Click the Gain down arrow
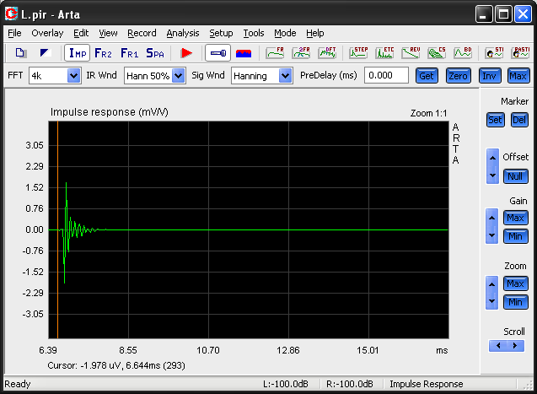The height and width of the screenshot is (394, 537). coord(492,235)
